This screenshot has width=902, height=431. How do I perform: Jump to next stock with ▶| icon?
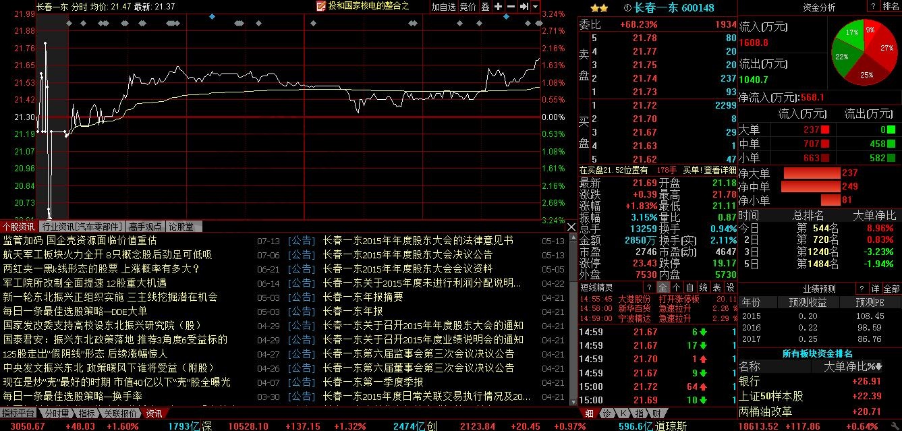click(x=524, y=7)
